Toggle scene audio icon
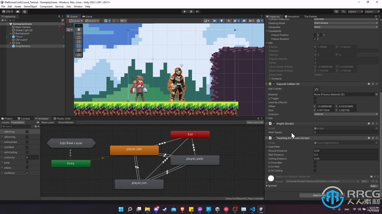Image resolution: width=382 pixels, height=214 pixels. coord(228,21)
